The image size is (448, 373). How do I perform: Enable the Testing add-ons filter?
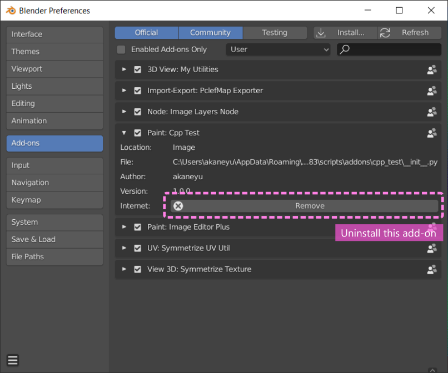click(275, 33)
